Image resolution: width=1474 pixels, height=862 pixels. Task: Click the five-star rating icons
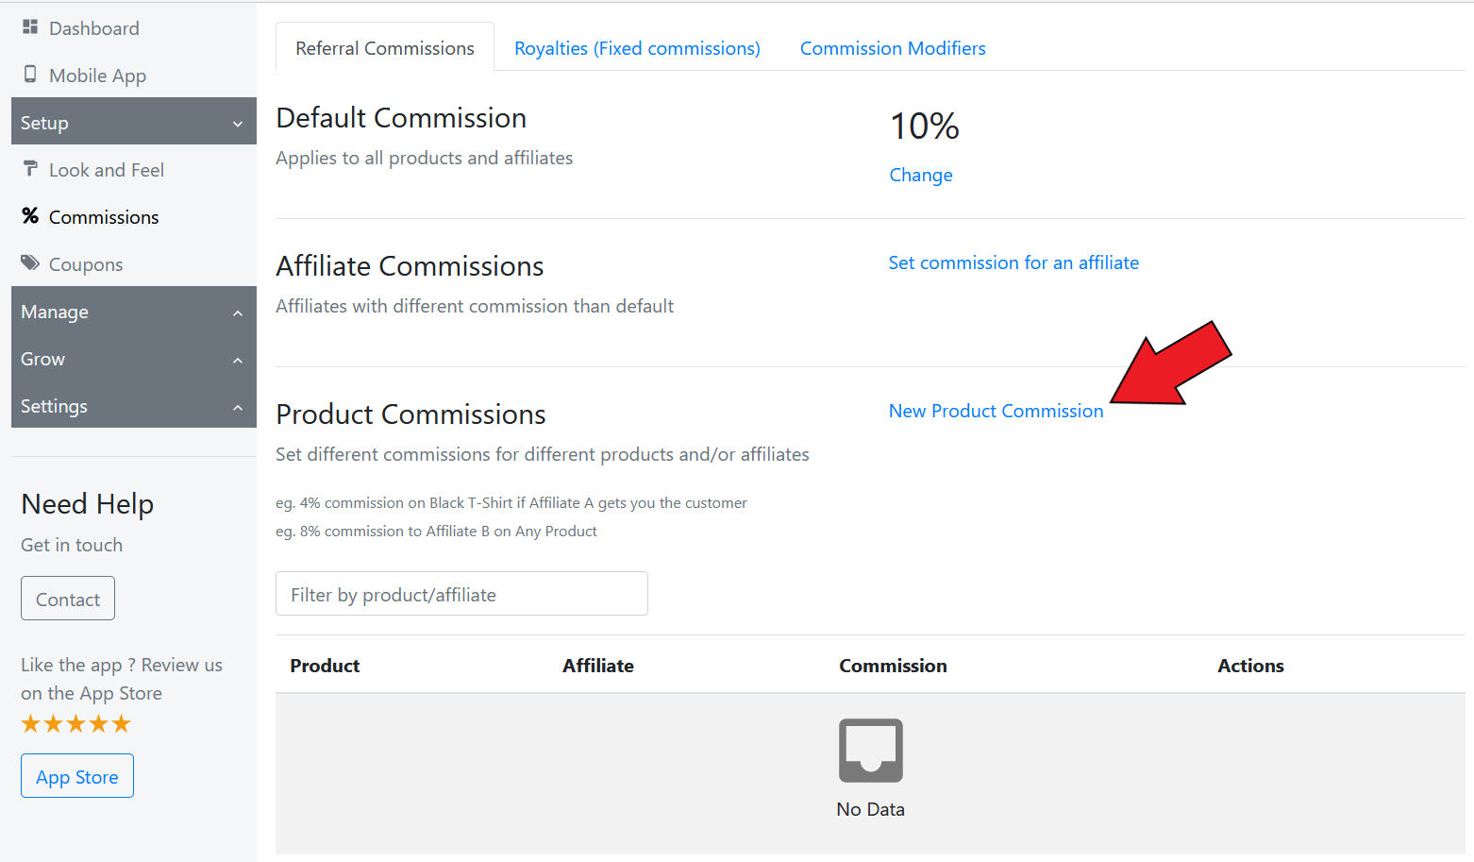[x=75, y=724]
